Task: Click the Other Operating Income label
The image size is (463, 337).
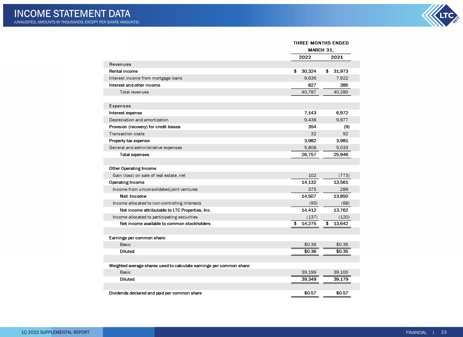Action: [133, 169]
